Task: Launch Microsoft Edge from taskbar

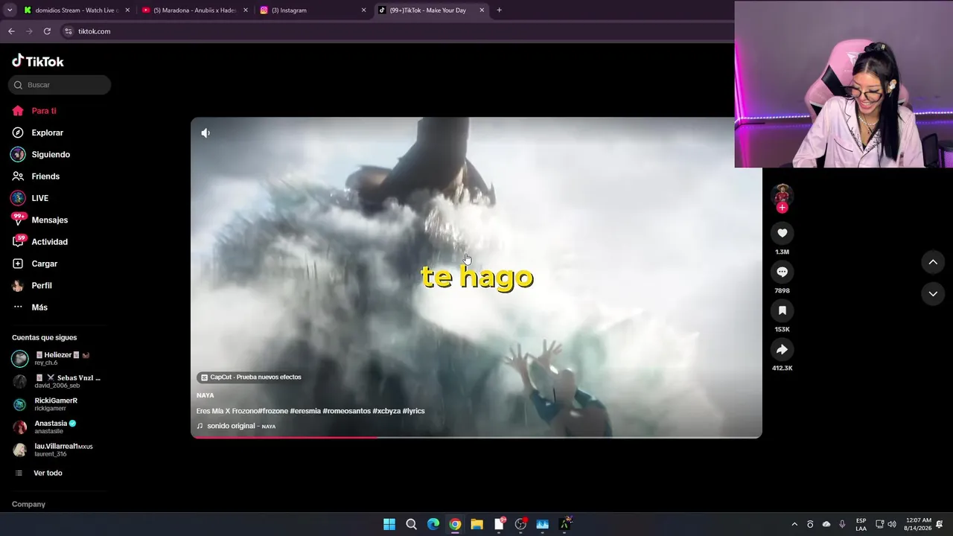Action: pyautogui.click(x=433, y=524)
